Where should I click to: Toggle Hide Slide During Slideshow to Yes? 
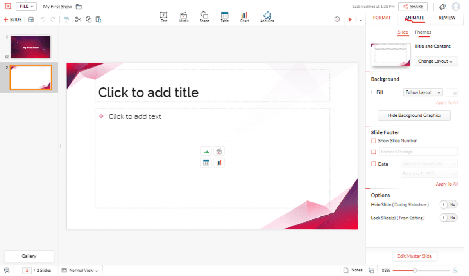(x=448, y=204)
